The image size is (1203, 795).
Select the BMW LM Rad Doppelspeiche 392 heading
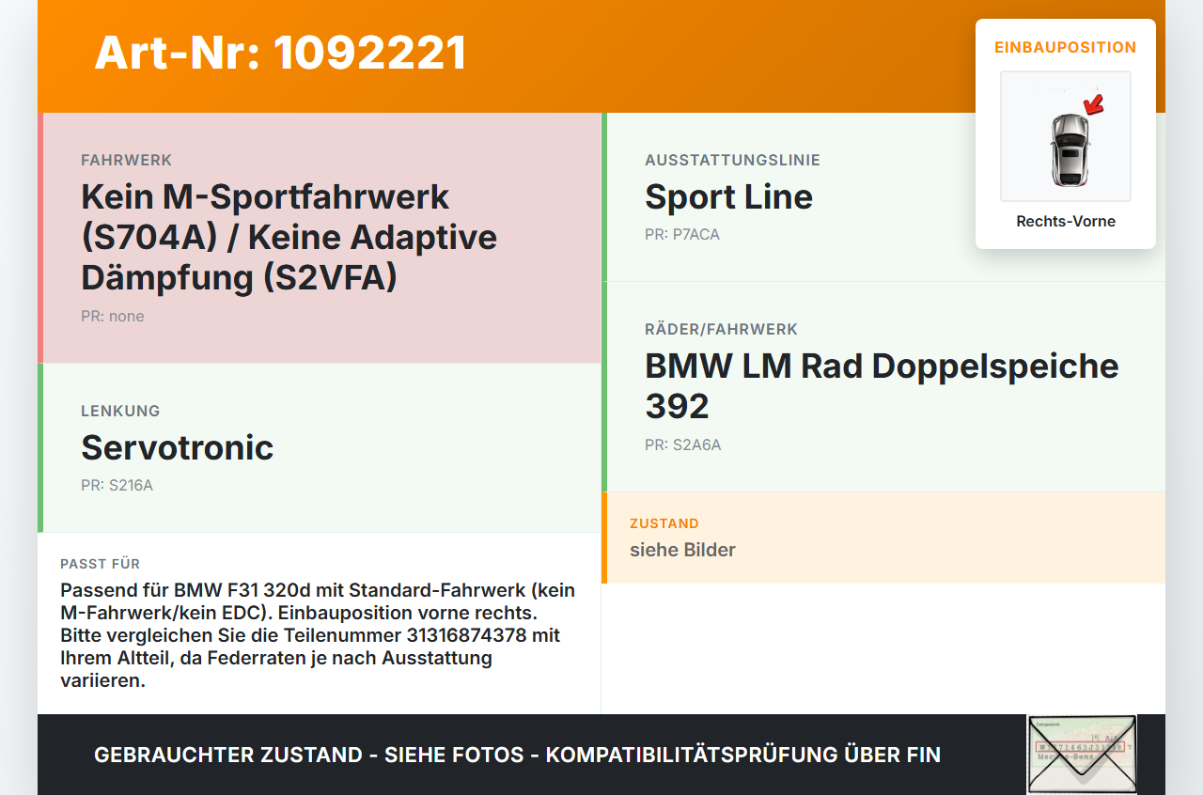click(x=882, y=385)
